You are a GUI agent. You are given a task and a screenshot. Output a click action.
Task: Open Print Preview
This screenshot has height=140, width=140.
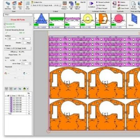click(x=134, y=6)
